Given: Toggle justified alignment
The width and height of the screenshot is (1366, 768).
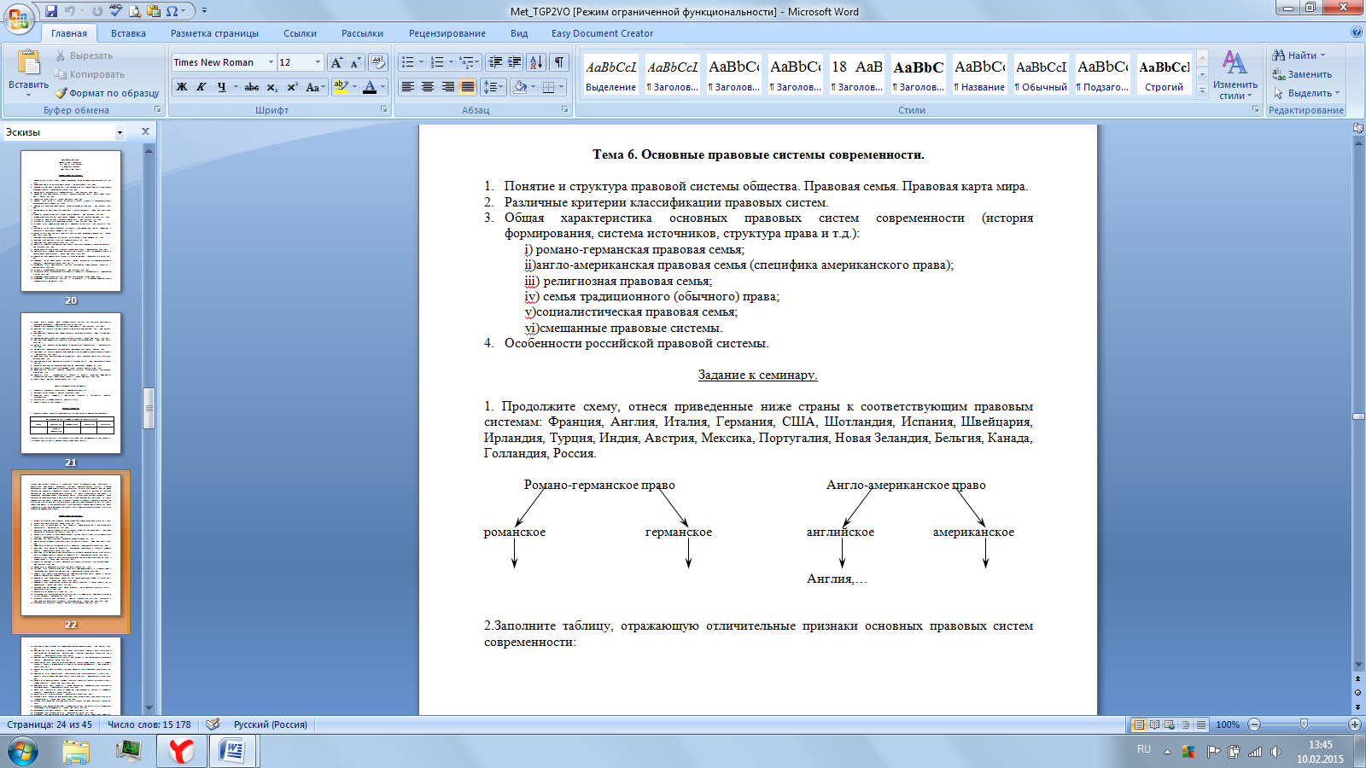Looking at the screenshot, I should pos(468,87).
